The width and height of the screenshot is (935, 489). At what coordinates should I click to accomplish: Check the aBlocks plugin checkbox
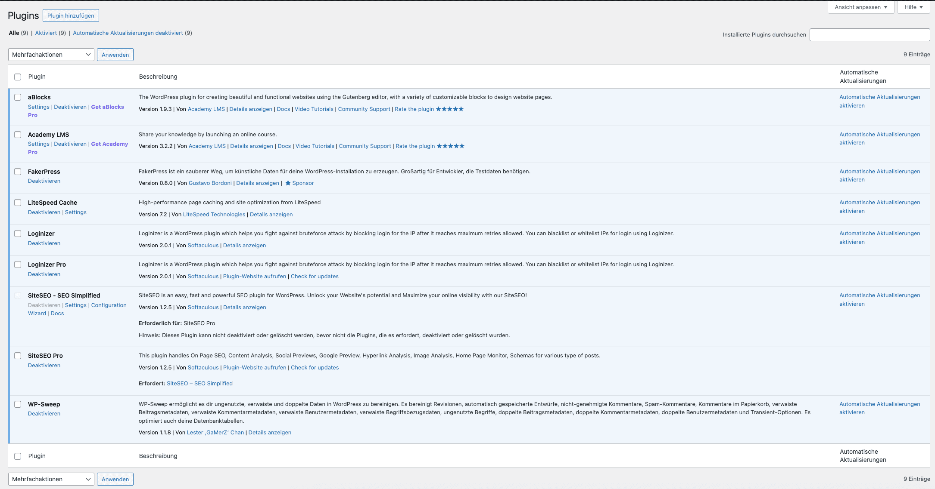click(x=18, y=97)
